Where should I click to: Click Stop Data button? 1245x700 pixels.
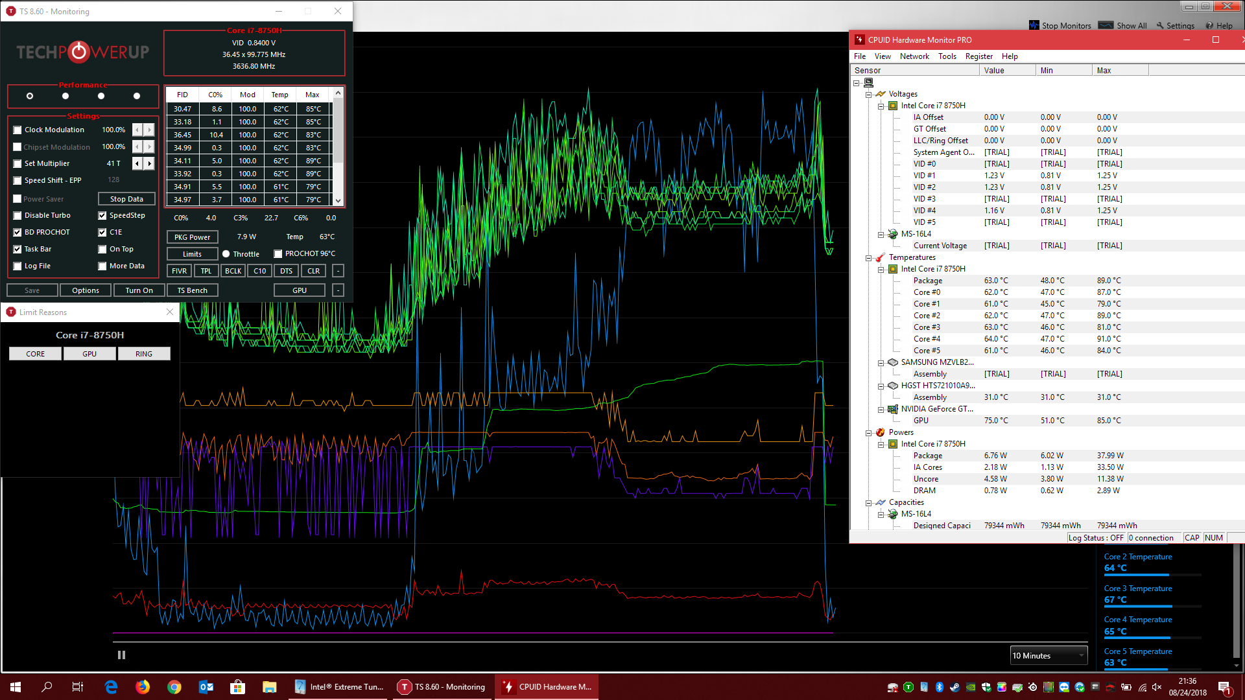tap(126, 199)
